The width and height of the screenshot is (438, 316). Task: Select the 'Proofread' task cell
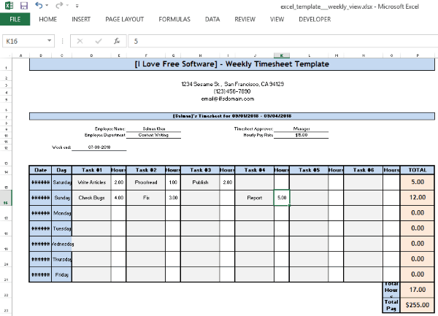(x=146, y=182)
